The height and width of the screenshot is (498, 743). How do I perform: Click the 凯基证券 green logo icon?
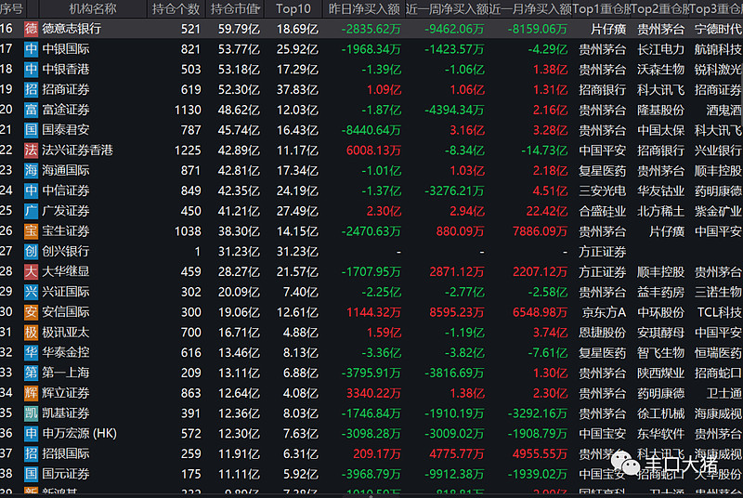click(32, 413)
